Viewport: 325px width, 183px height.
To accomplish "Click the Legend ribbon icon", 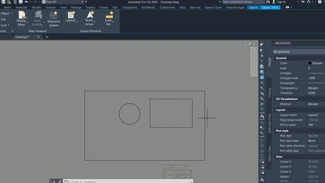I will (x=71, y=15).
